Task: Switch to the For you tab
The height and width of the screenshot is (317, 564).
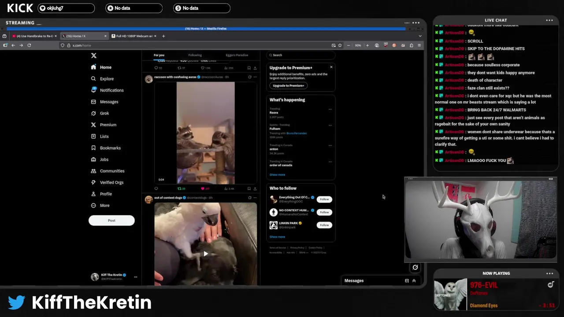Action: pos(159,55)
